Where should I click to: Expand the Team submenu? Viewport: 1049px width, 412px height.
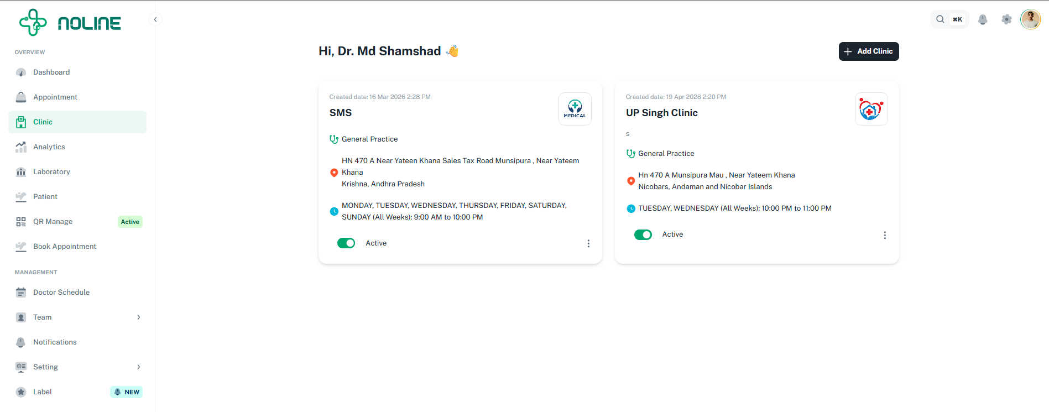coord(138,317)
